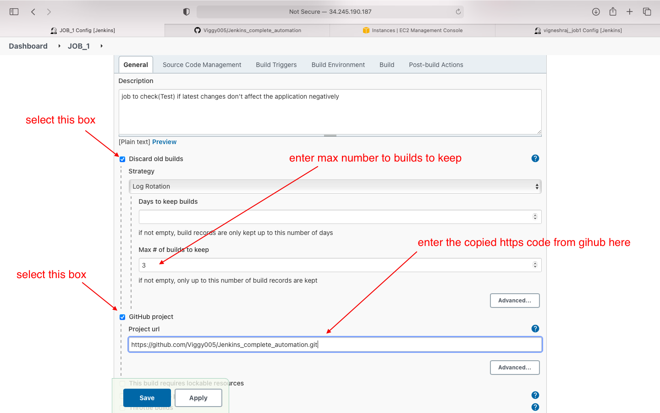
Task: Open the Strategy Log Rotation dropdown
Action: [x=335, y=186]
